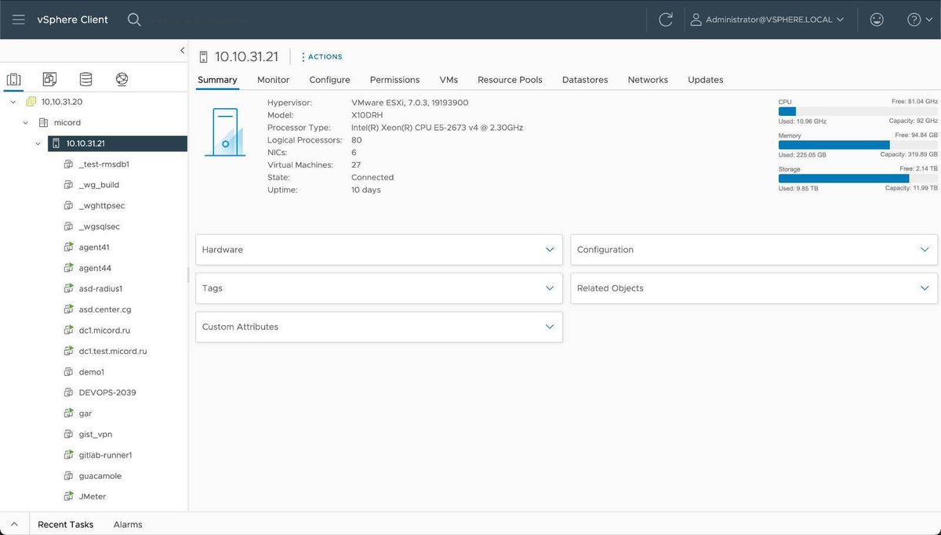941x535 pixels.
Task: Click the search magnifier icon
Action: click(x=134, y=20)
